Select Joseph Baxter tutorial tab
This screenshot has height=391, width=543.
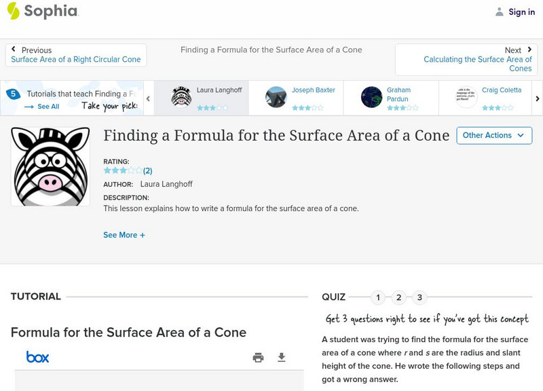point(296,98)
